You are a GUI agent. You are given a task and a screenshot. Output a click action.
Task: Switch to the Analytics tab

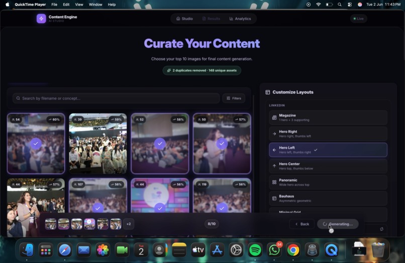pyautogui.click(x=240, y=19)
